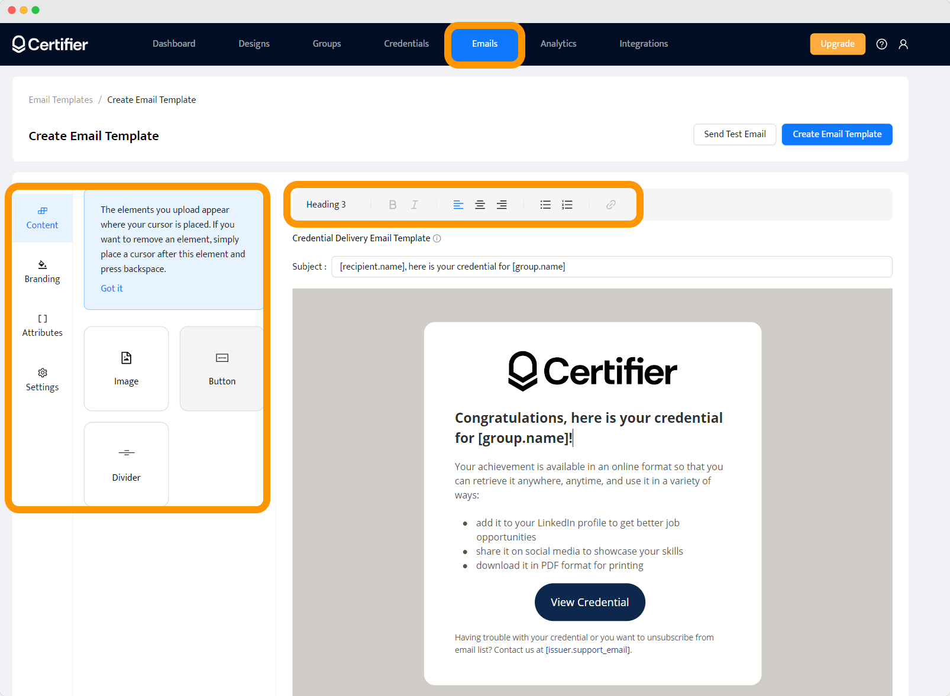Click the 'Credential Delivery Email Template' label

pyautogui.click(x=361, y=238)
